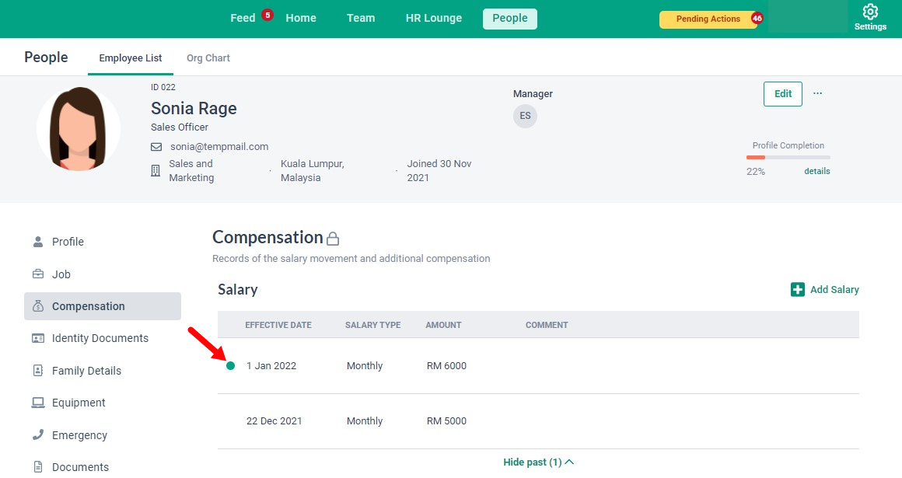Click the Family Details icon
This screenshot has height=478, width=902.
point(38,371)
